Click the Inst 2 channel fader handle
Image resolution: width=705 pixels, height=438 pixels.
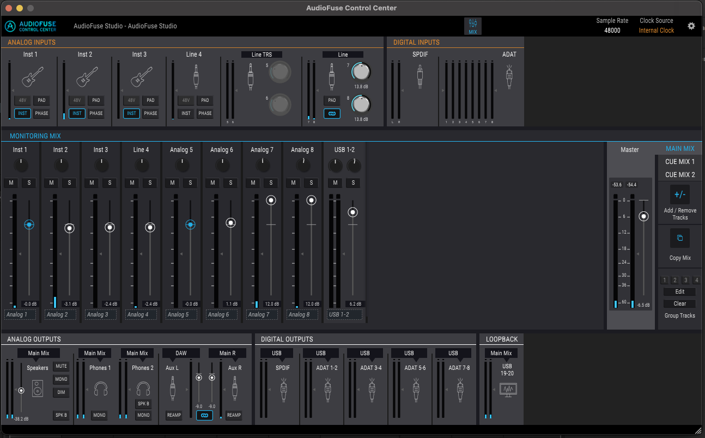coord(69,228)
